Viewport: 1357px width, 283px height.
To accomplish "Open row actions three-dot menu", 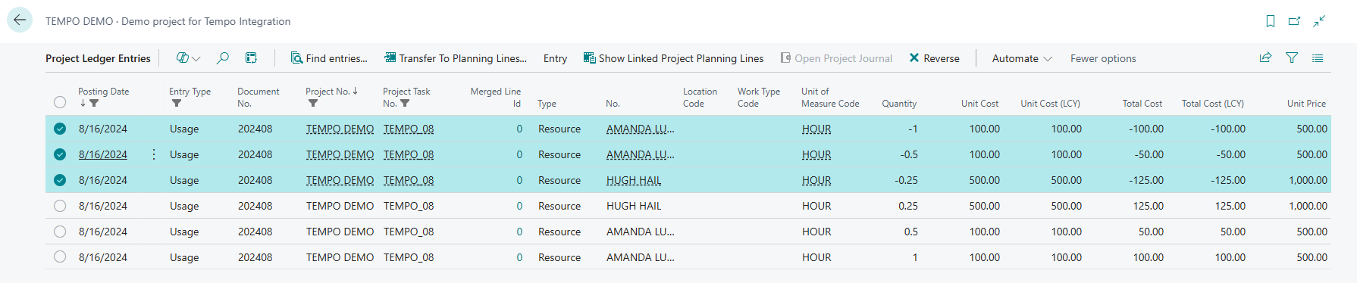I will [154, 154].
